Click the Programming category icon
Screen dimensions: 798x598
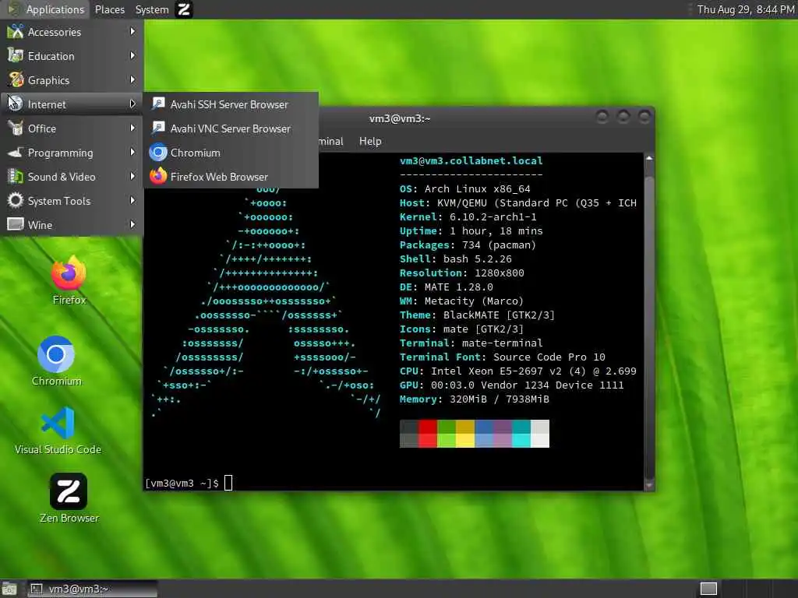tap(16, 152)
